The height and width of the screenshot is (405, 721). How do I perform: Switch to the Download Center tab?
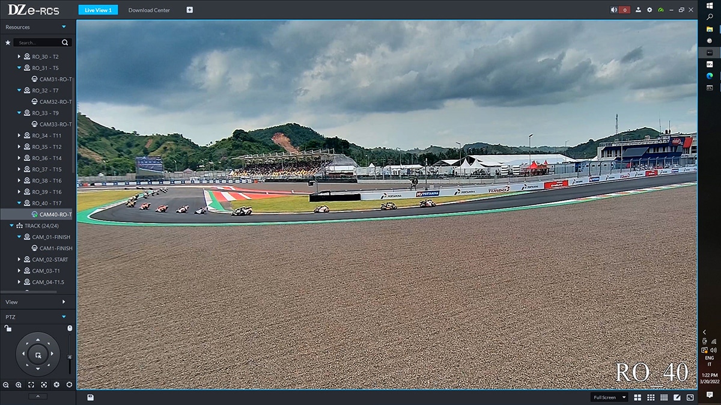click(149, 10)
